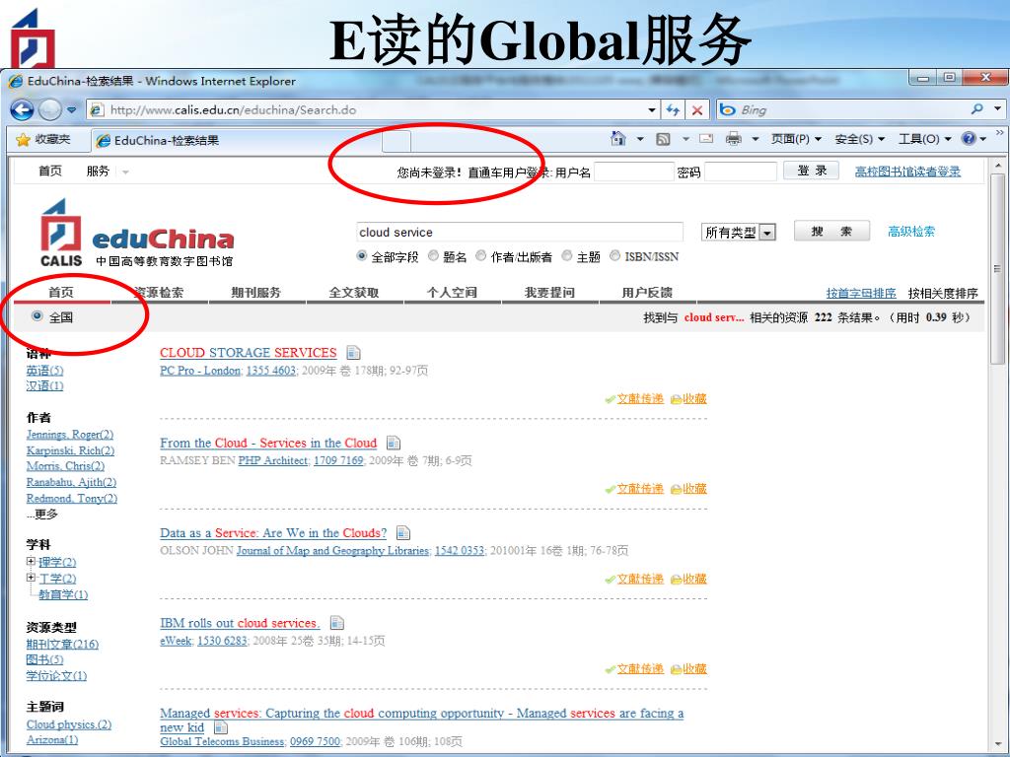Open the CLOUD STORAGE SERVICES result title
This screenshot has width=1010, height=757.
click(x=248, y=353)
